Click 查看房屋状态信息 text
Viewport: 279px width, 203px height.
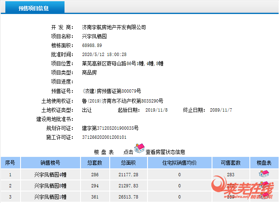[x=165, y=152]
